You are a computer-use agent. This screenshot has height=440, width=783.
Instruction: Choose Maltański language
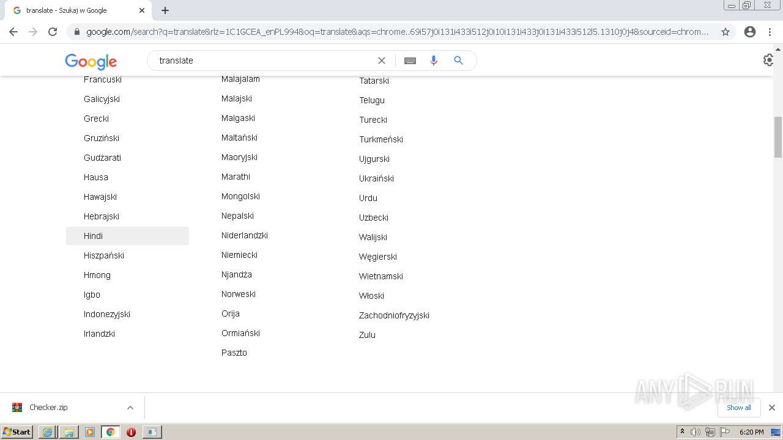tap(239, 137)
